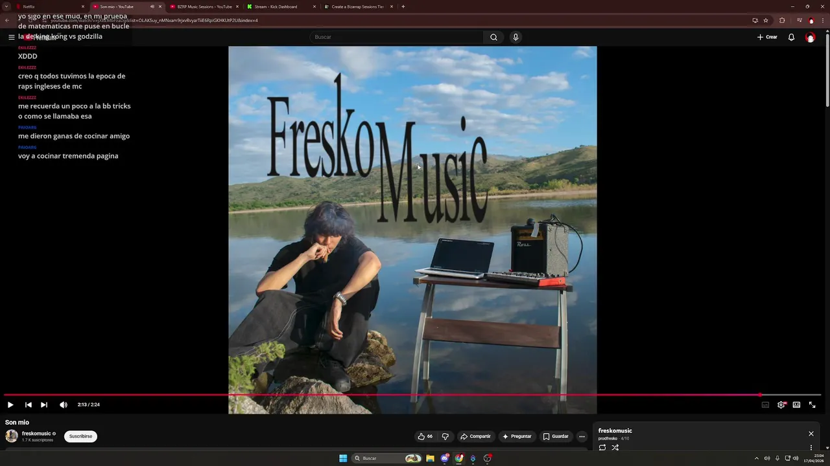This screenshot has height=466, width=830.
Task: Play the paused video
Action: [10, 405]
